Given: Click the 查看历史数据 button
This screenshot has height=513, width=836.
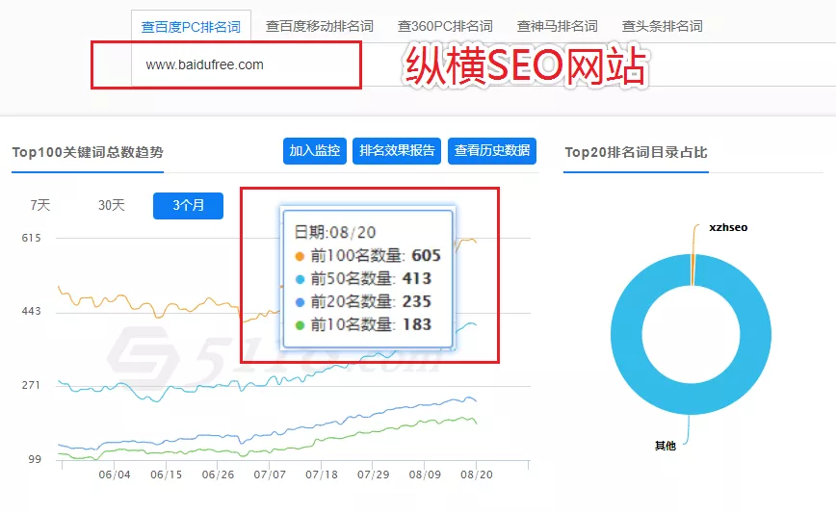Looking at the screenshot, I should tap(491, 151).
